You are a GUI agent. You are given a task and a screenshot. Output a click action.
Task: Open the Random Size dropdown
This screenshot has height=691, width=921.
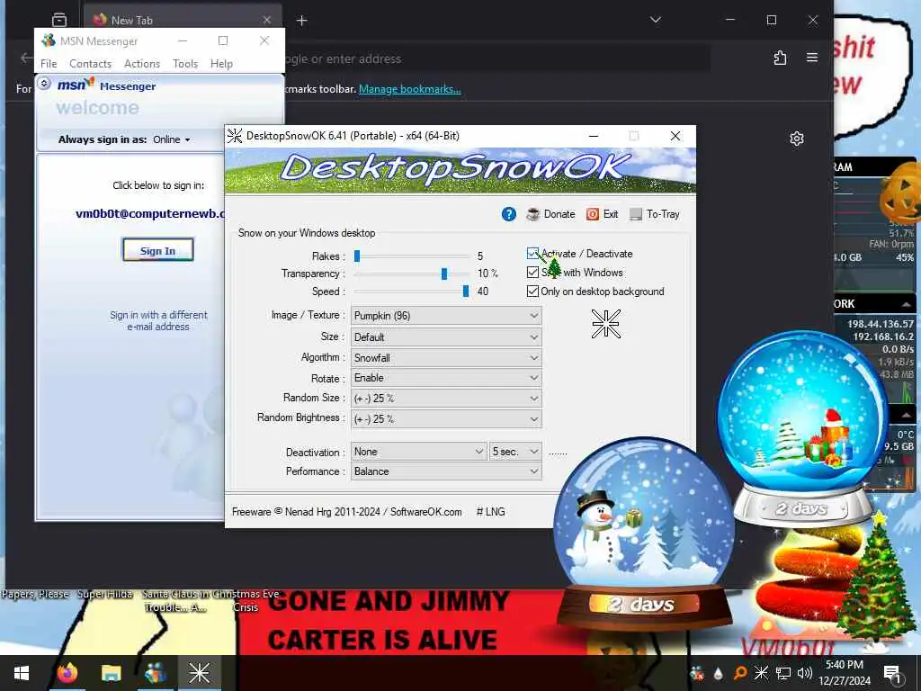[446, 399]
